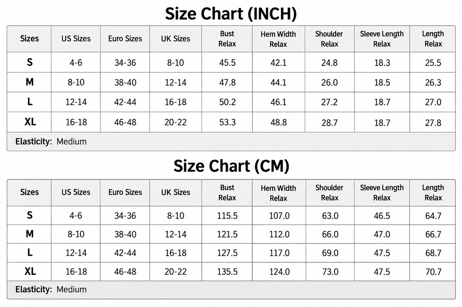Viewport: 462px width, 307px height.
Task: Click UK size 20-22 in cm chart
Action: tap(176, 272)
